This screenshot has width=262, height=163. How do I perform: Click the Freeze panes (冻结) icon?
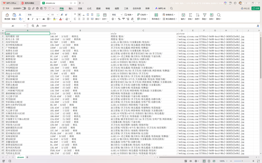[212, 15]
